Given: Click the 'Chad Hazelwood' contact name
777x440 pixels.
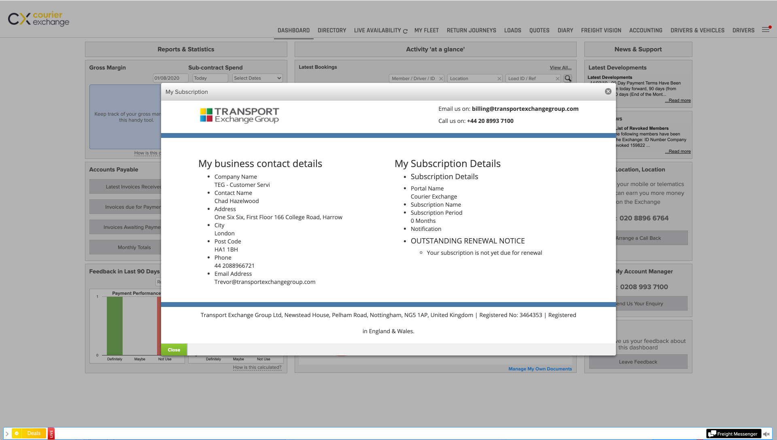Looking at the screenshot, I should 236,201.
